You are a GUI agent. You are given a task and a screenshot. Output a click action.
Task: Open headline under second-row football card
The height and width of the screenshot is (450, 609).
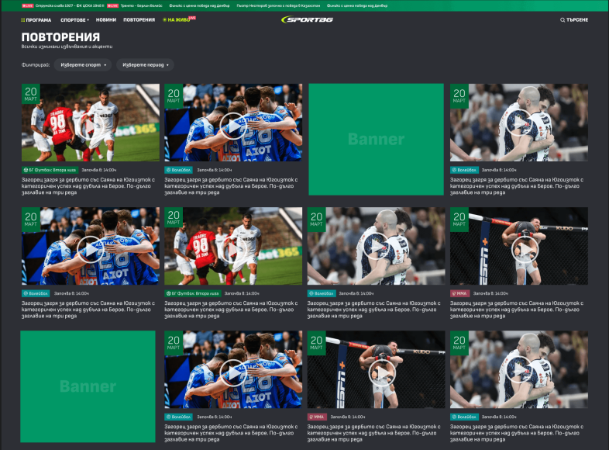(x=231, y=310)
